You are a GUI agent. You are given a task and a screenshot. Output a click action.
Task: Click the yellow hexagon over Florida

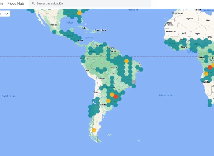click(x=79, y=13)
